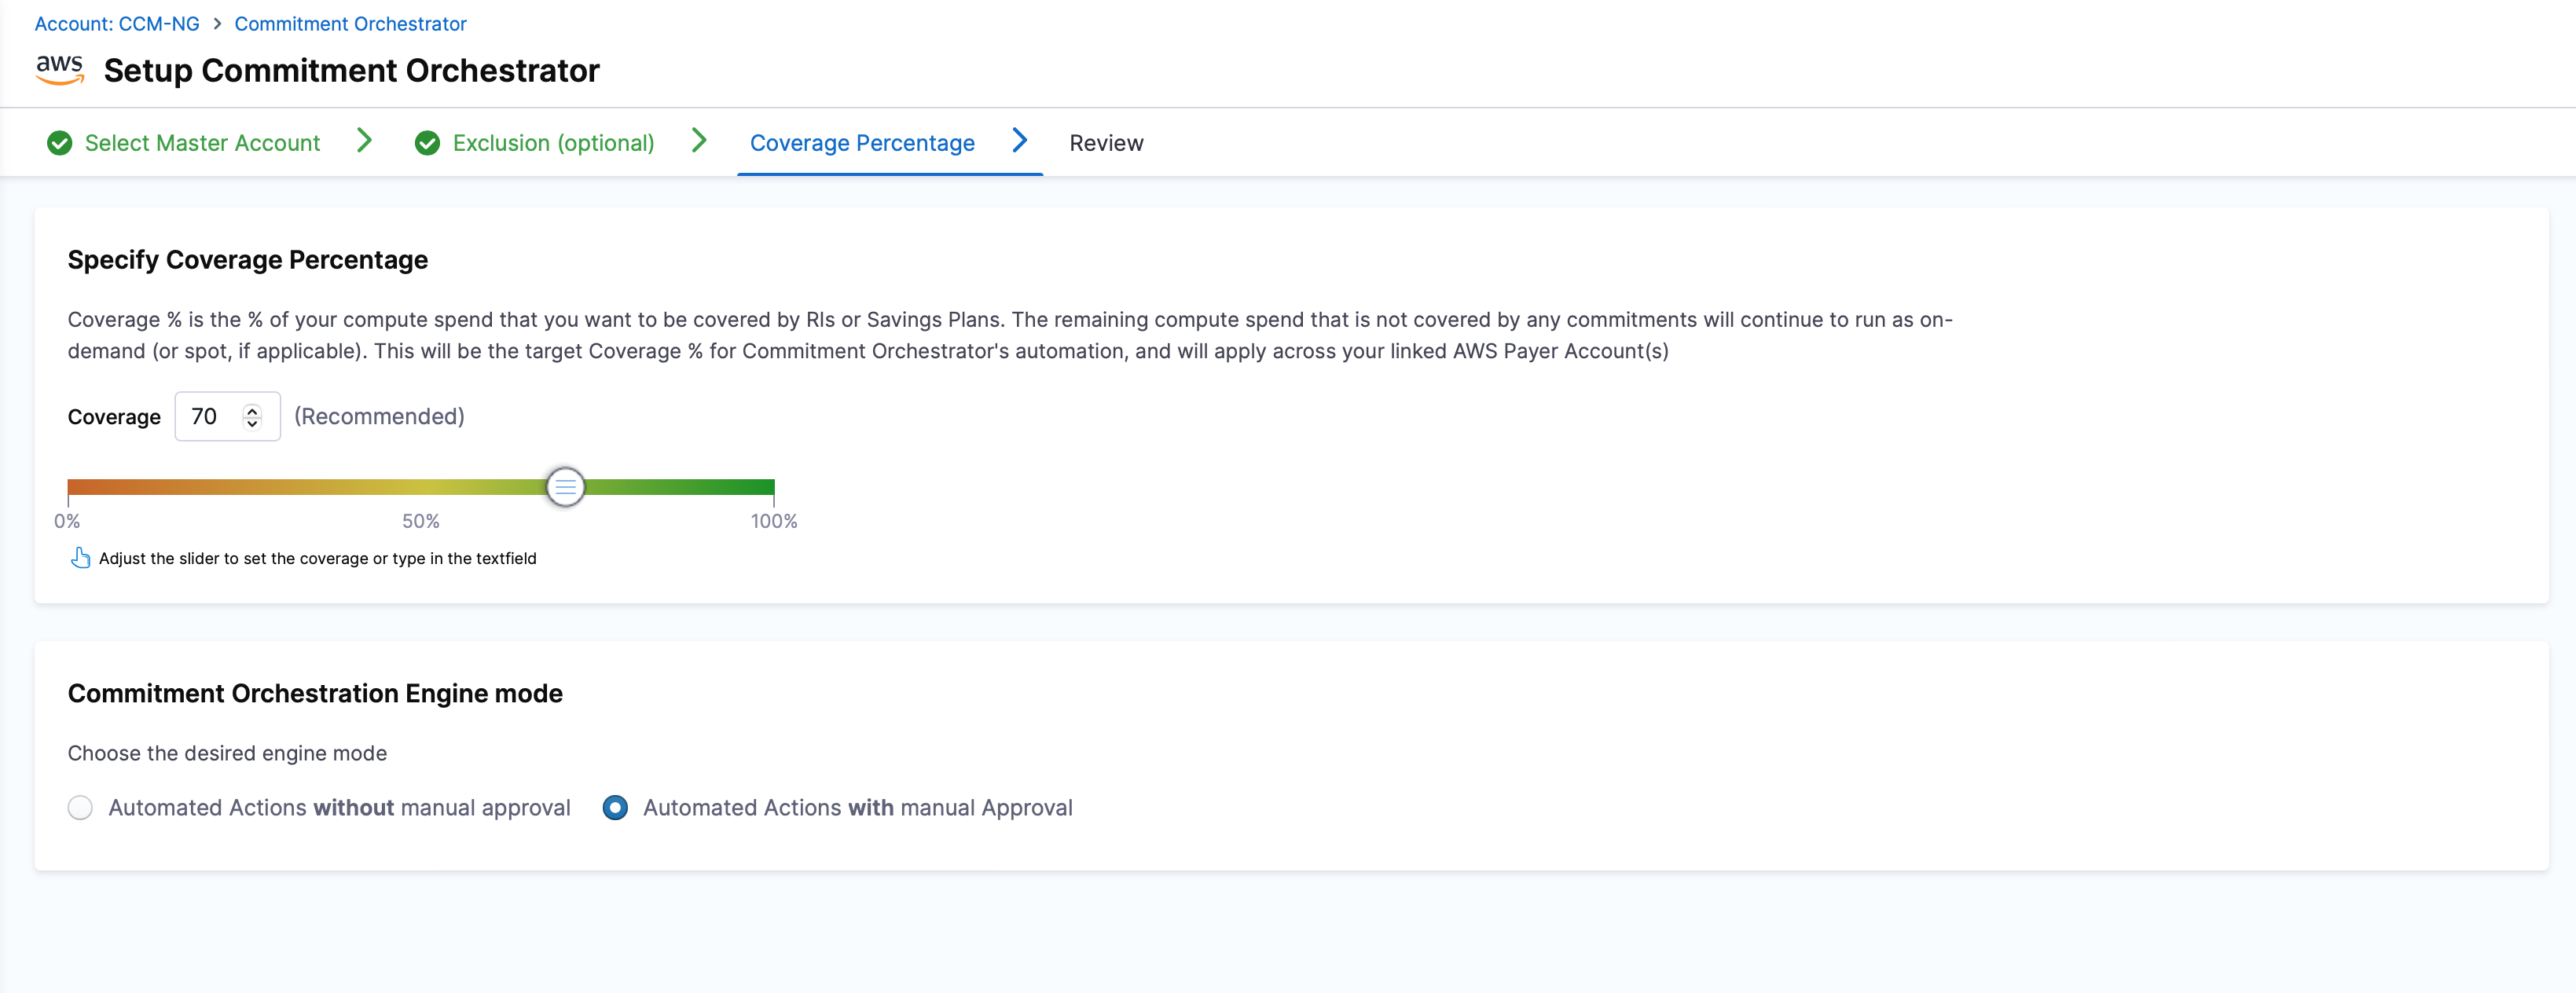The width and height of the screenshot is (2576, 993).
Task: Click chevron after Exclusion (optional) step
Action: point(699,141)
